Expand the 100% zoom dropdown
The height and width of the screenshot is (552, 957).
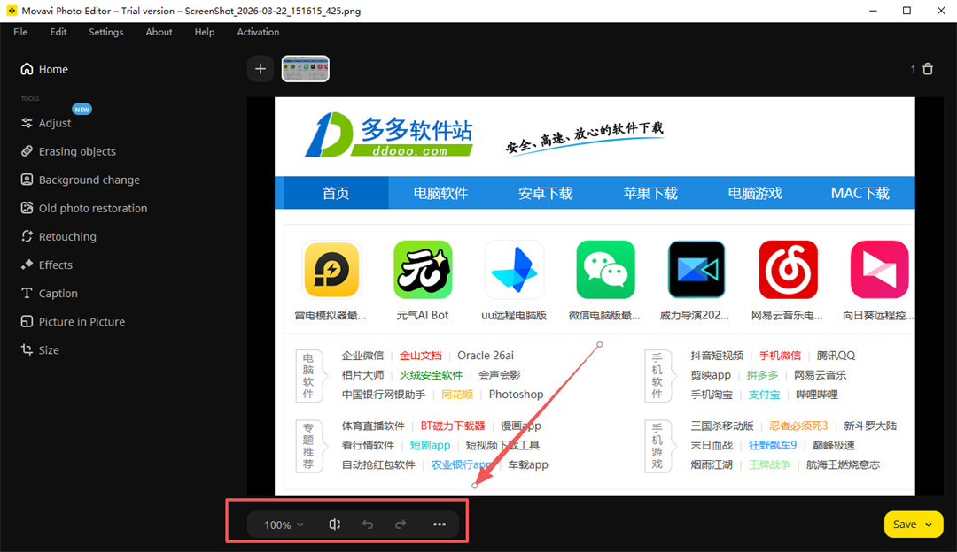click(284, 525)
